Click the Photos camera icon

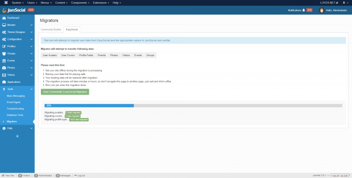click(4, 68)
